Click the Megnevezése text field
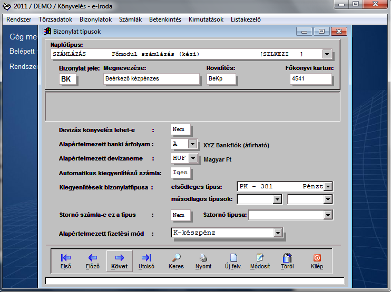Screen dimensions: 391x292 pyautogui.click(x=152, y=79)
